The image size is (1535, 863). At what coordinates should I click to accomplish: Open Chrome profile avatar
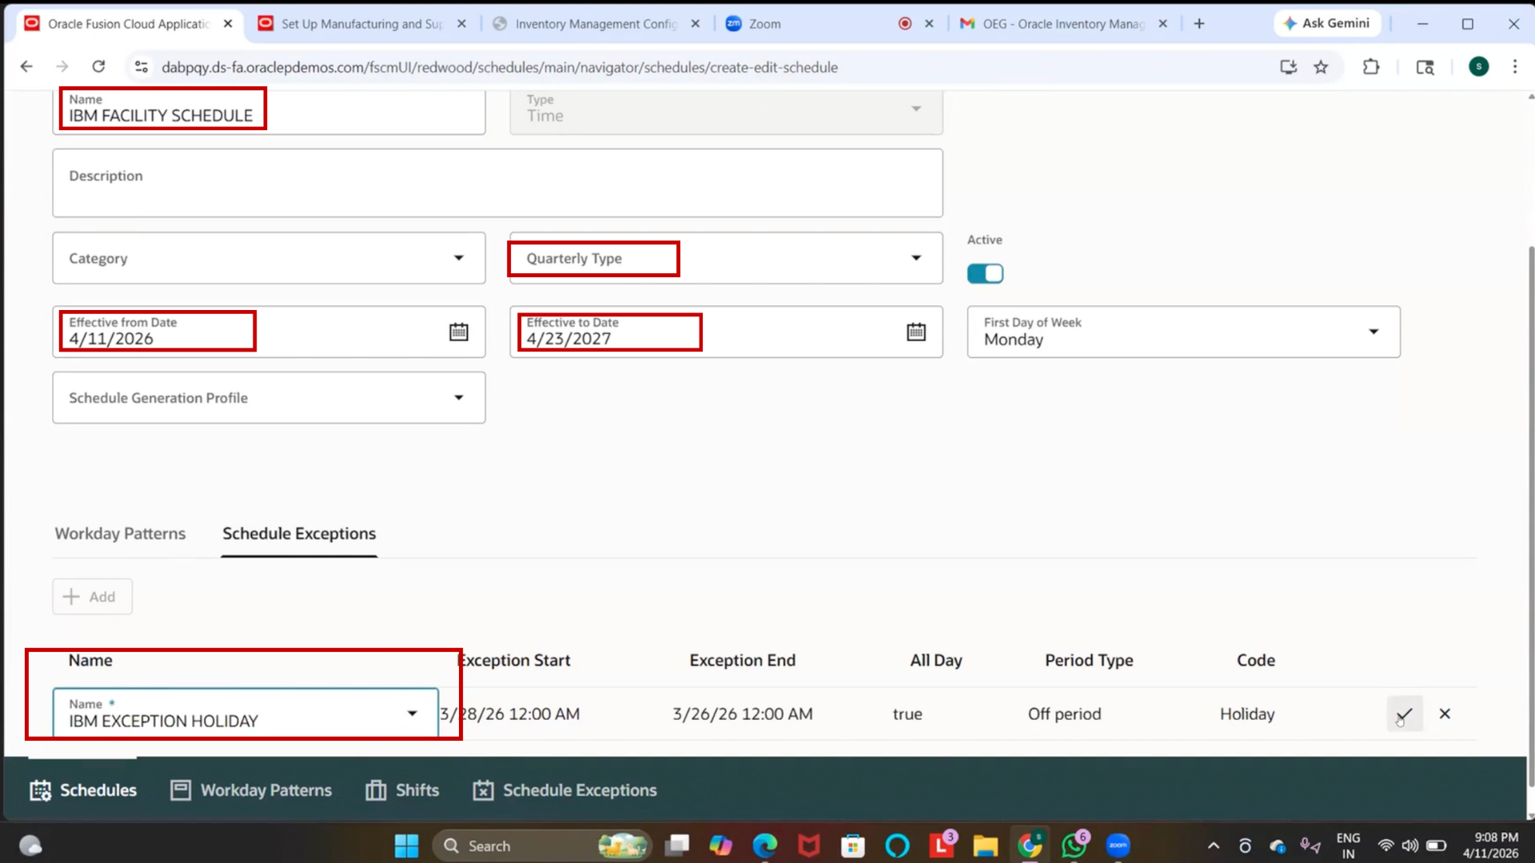pos(1479,67)
